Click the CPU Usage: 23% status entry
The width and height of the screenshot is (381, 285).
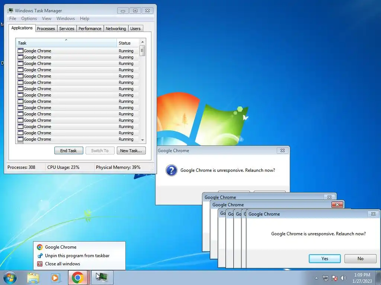pos(63,167)
